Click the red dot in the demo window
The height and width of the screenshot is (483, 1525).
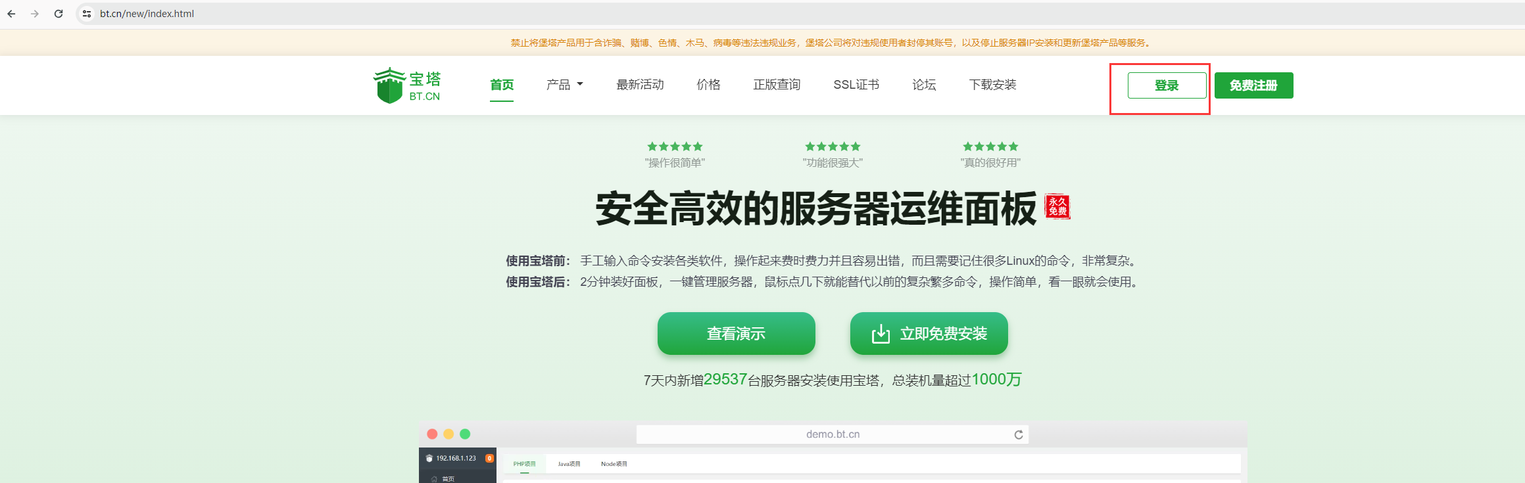click(432, 434)
